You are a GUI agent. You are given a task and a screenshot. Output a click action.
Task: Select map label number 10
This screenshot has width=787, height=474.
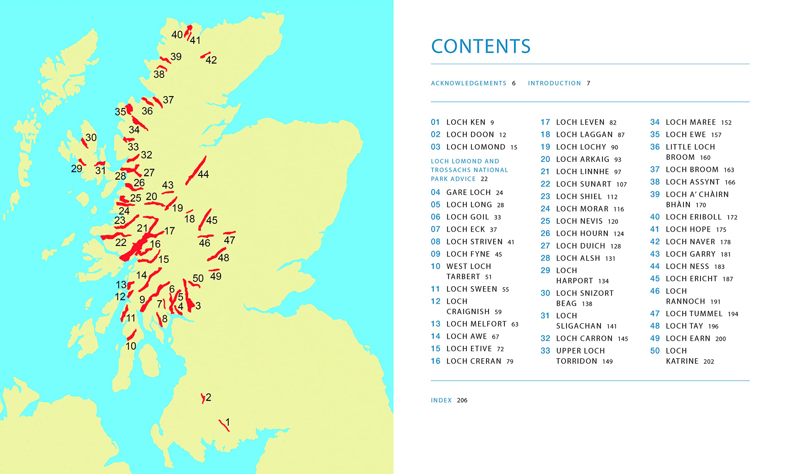pos(131,346)
